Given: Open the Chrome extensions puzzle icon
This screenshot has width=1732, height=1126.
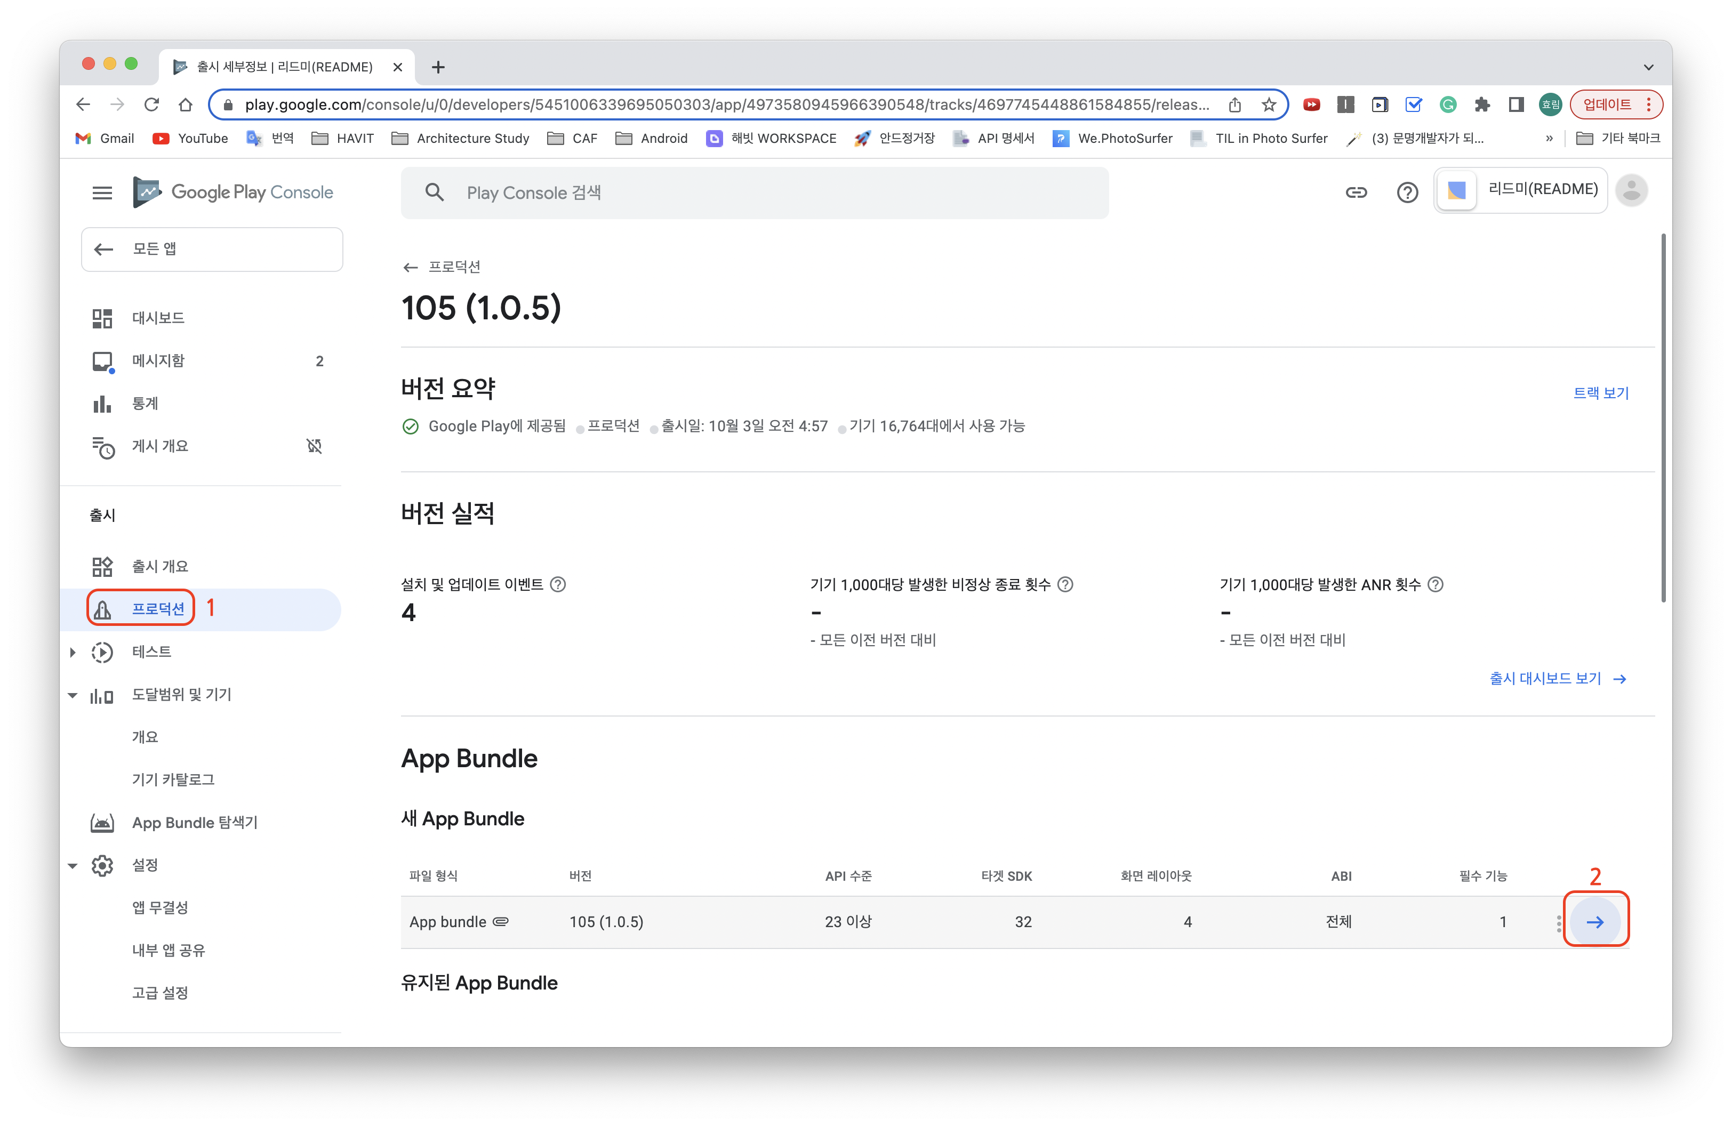Looking at the screenshot, I should [1482, 104].
